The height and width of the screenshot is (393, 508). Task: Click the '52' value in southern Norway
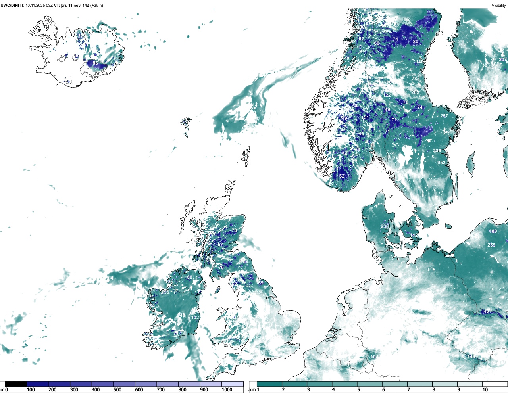point(342,176)
